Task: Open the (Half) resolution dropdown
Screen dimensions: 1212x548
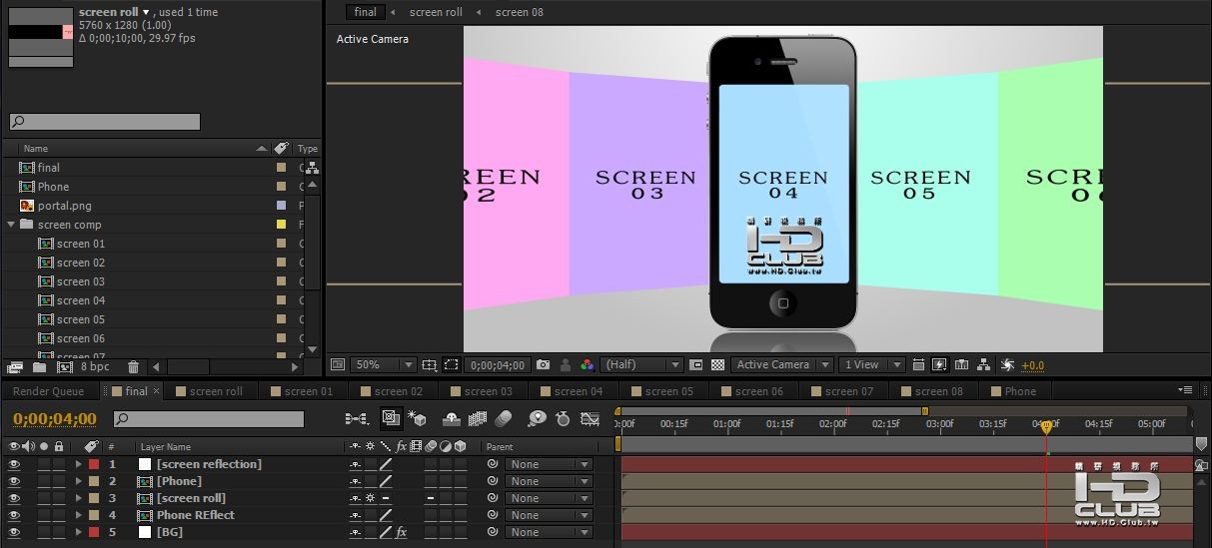Action: [641, 365]
